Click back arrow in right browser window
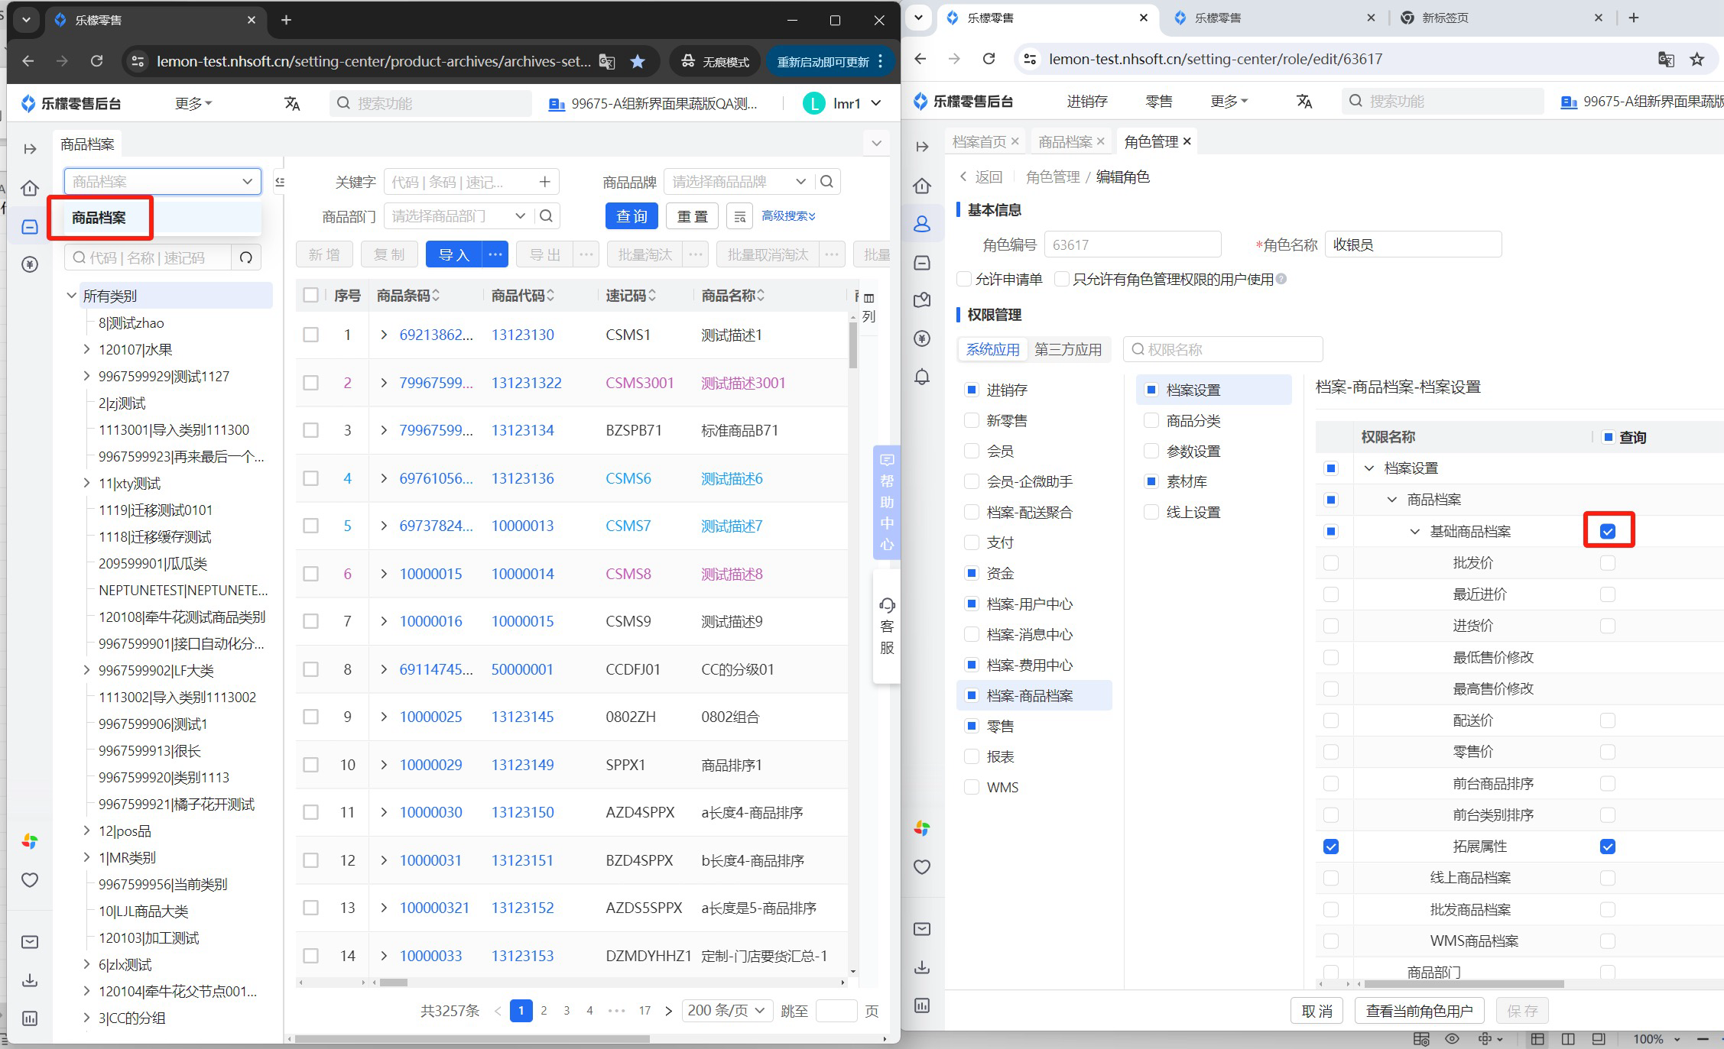This screenshot has width=1724, height=1049. pyautogui.click(x=920, y=59)
